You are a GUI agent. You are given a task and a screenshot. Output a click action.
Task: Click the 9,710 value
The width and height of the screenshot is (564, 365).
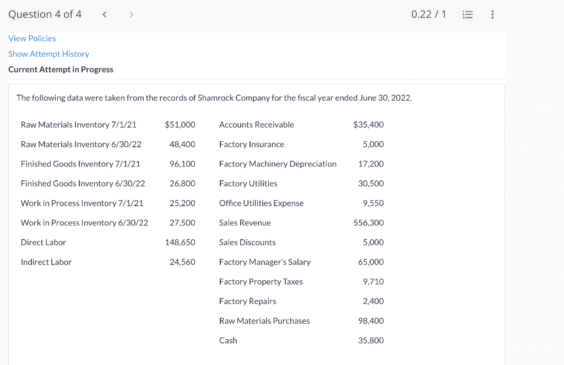coord(373,282)
